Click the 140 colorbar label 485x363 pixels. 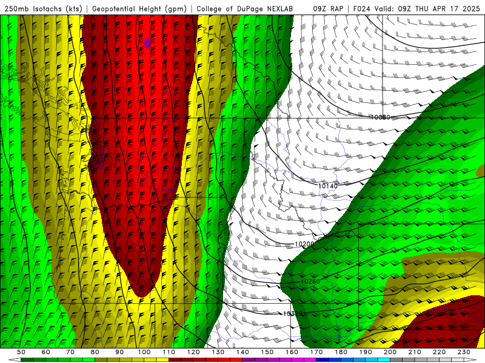(x=242, y=352)
